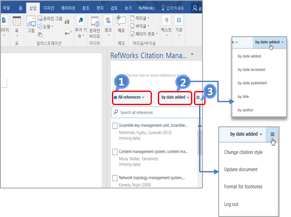Open the 도형 shapes dropdown
The width and height of the screenshot is (291, 217).
click(x=46, y=26)
